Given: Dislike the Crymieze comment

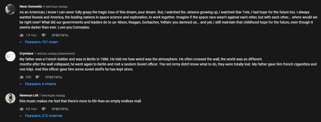Looking at the screenshot, I should pos(37,77).
